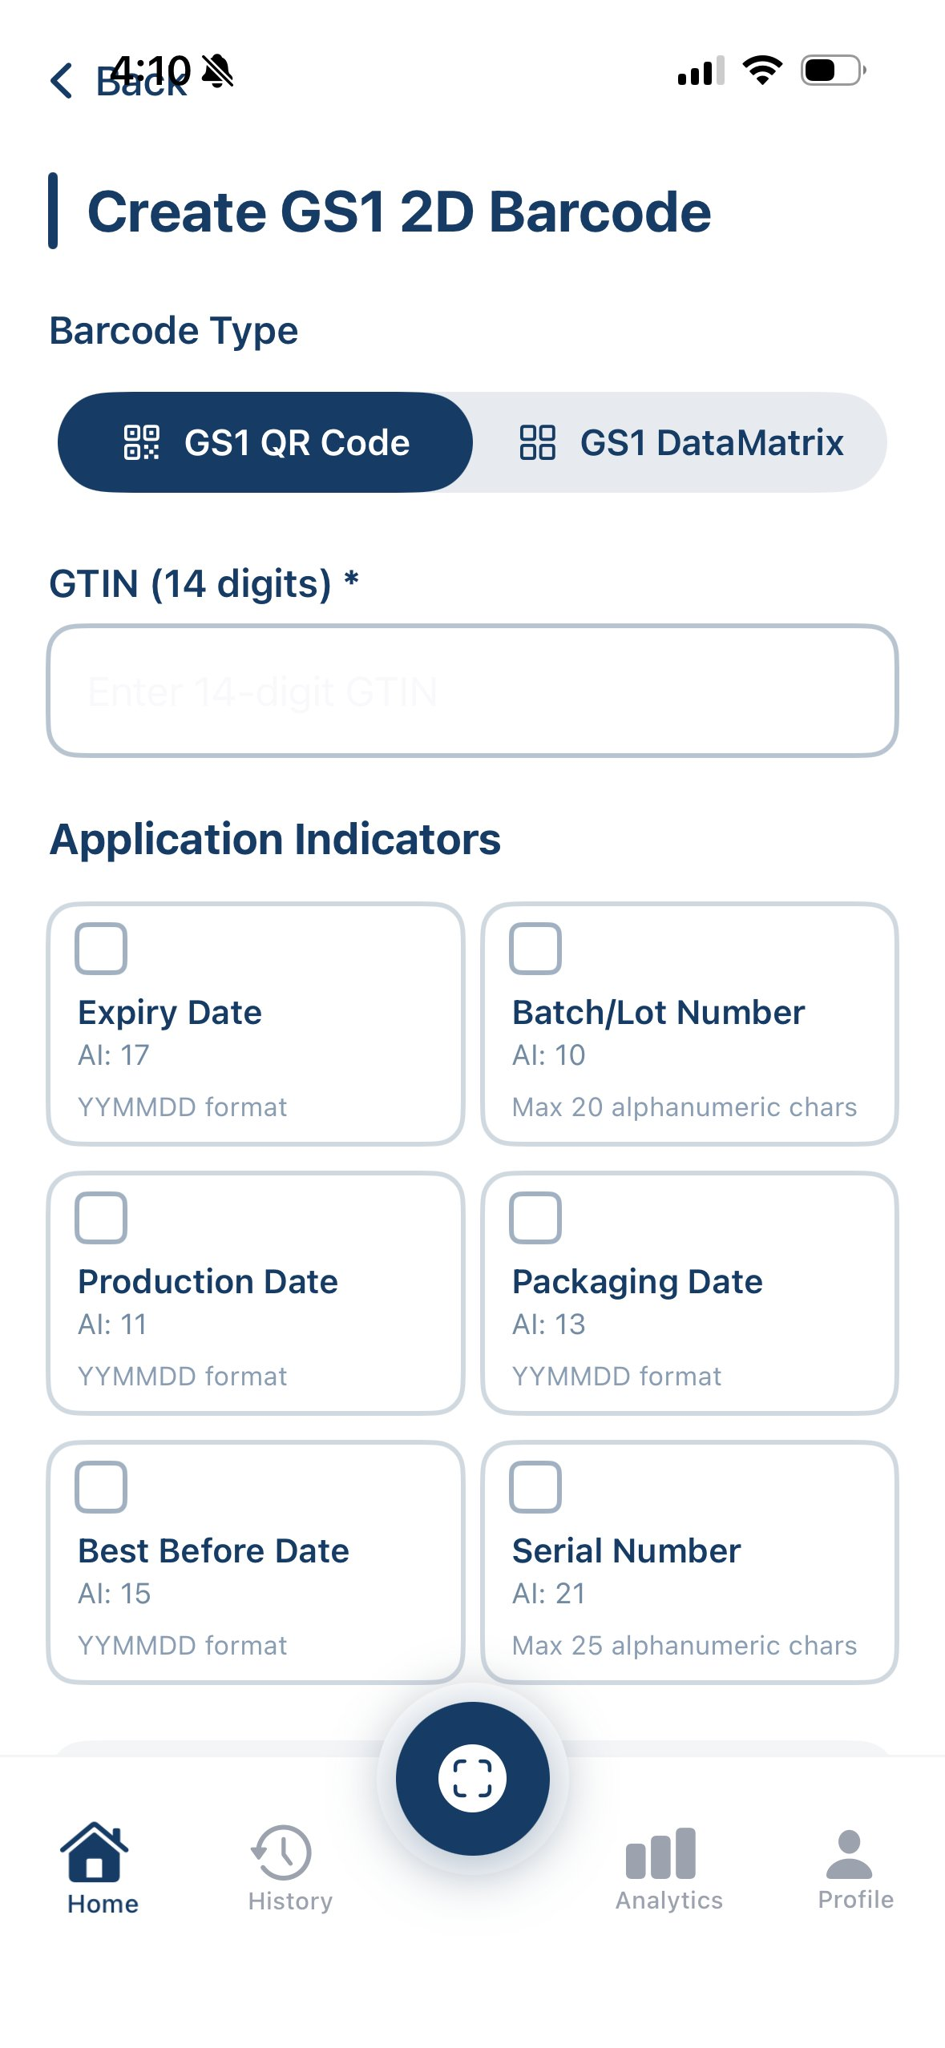Enable the Batch/Lot Number checkbox
This screenshot has height=2048, width=945.
[535, 949]
